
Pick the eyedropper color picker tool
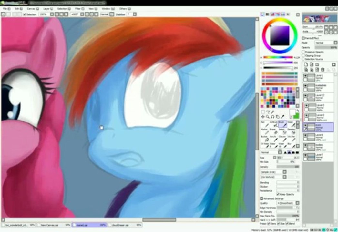tap(282, 117)
